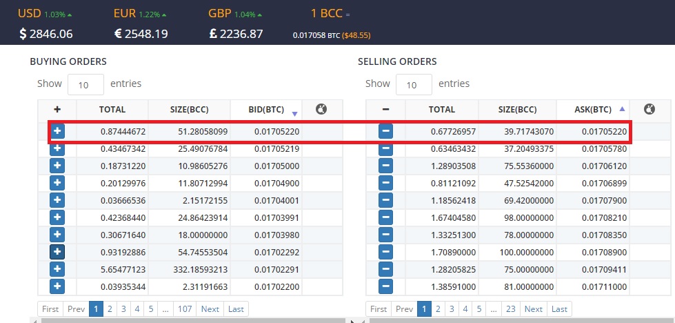Click globe icon in buying orders header

tap(321, 109)
